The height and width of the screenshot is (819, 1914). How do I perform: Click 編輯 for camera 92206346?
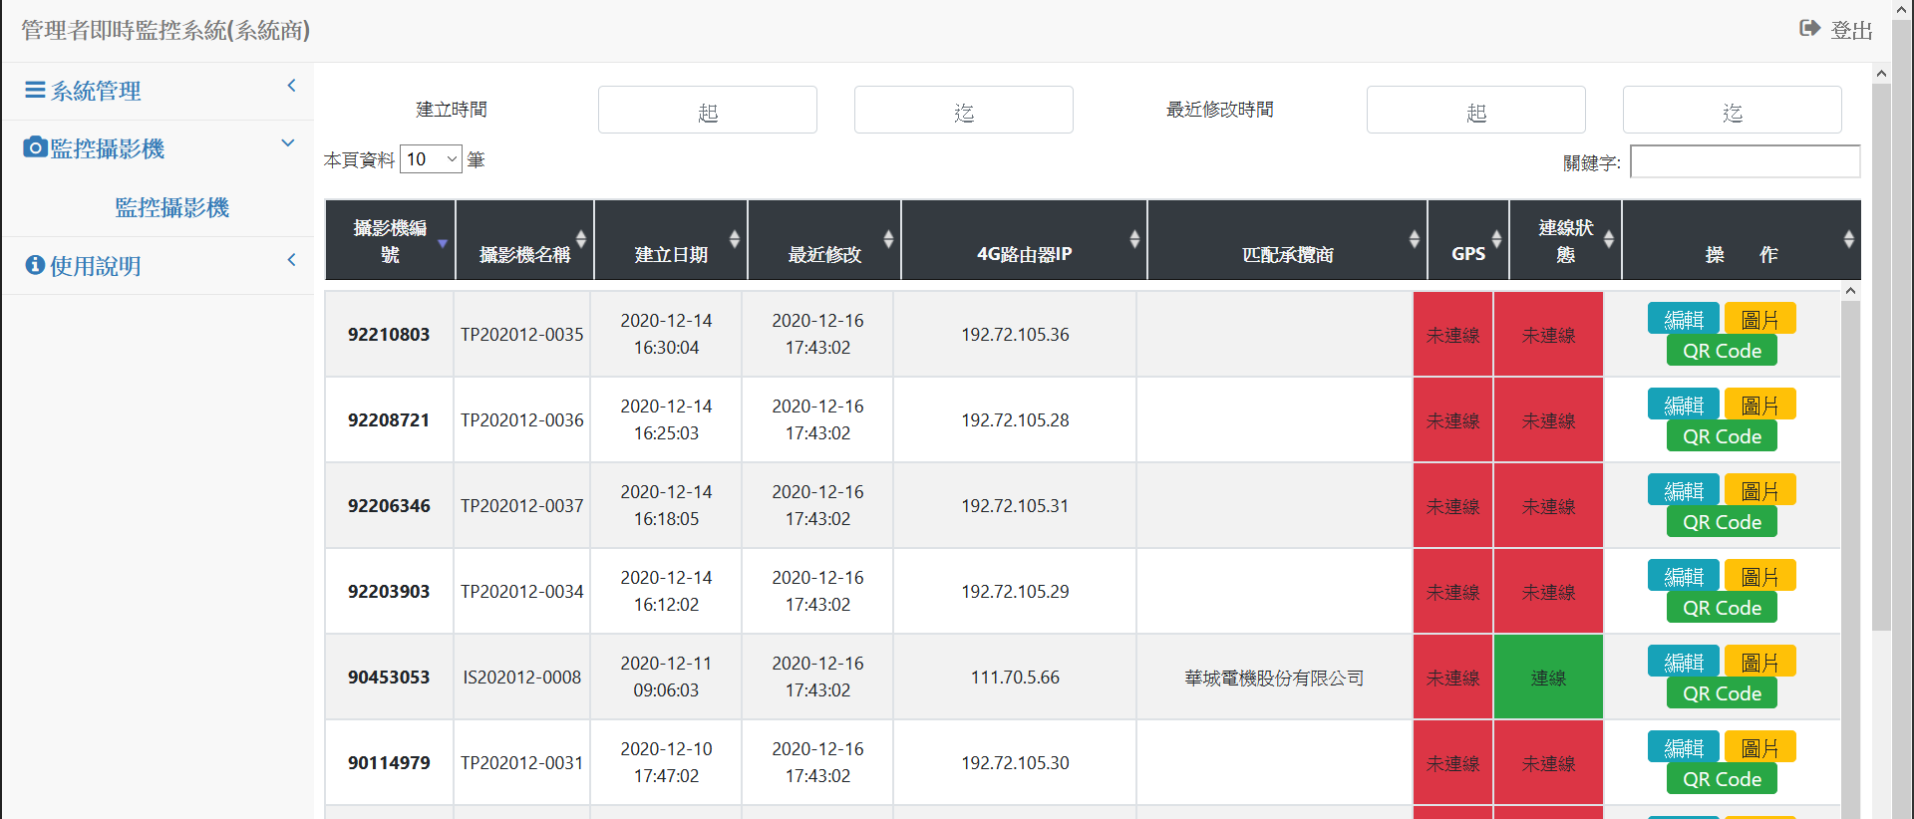[1683, 490]
